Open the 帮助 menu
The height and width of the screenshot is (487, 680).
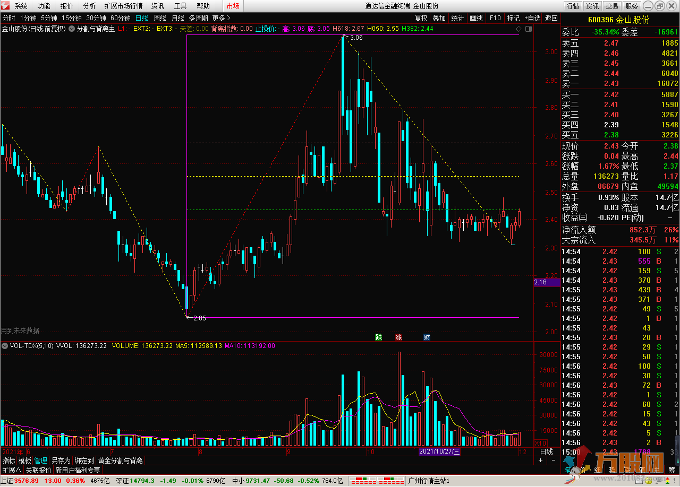[203, 6]
